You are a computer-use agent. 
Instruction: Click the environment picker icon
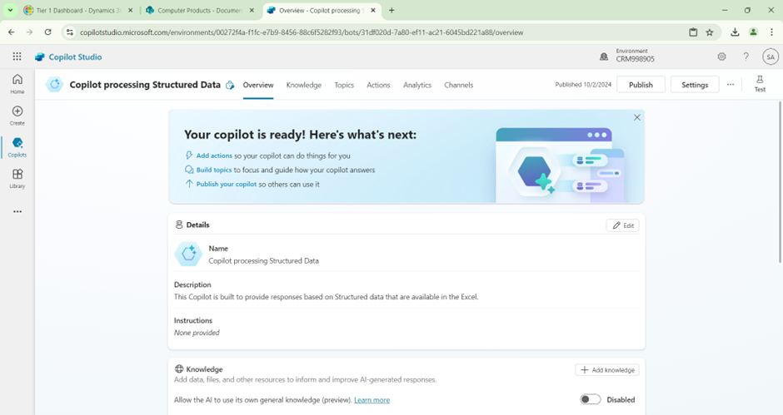[604, 57]
